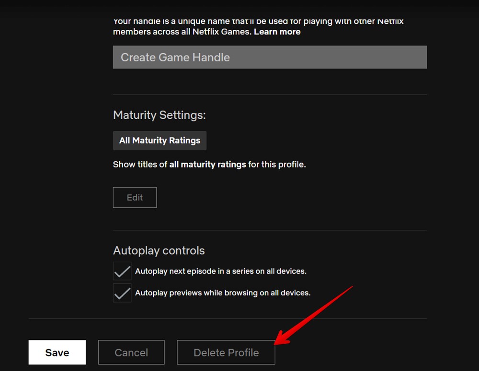Enable autoplay next episode on all devices
This screenshot has height=371, width=479.
click(122, 271)
